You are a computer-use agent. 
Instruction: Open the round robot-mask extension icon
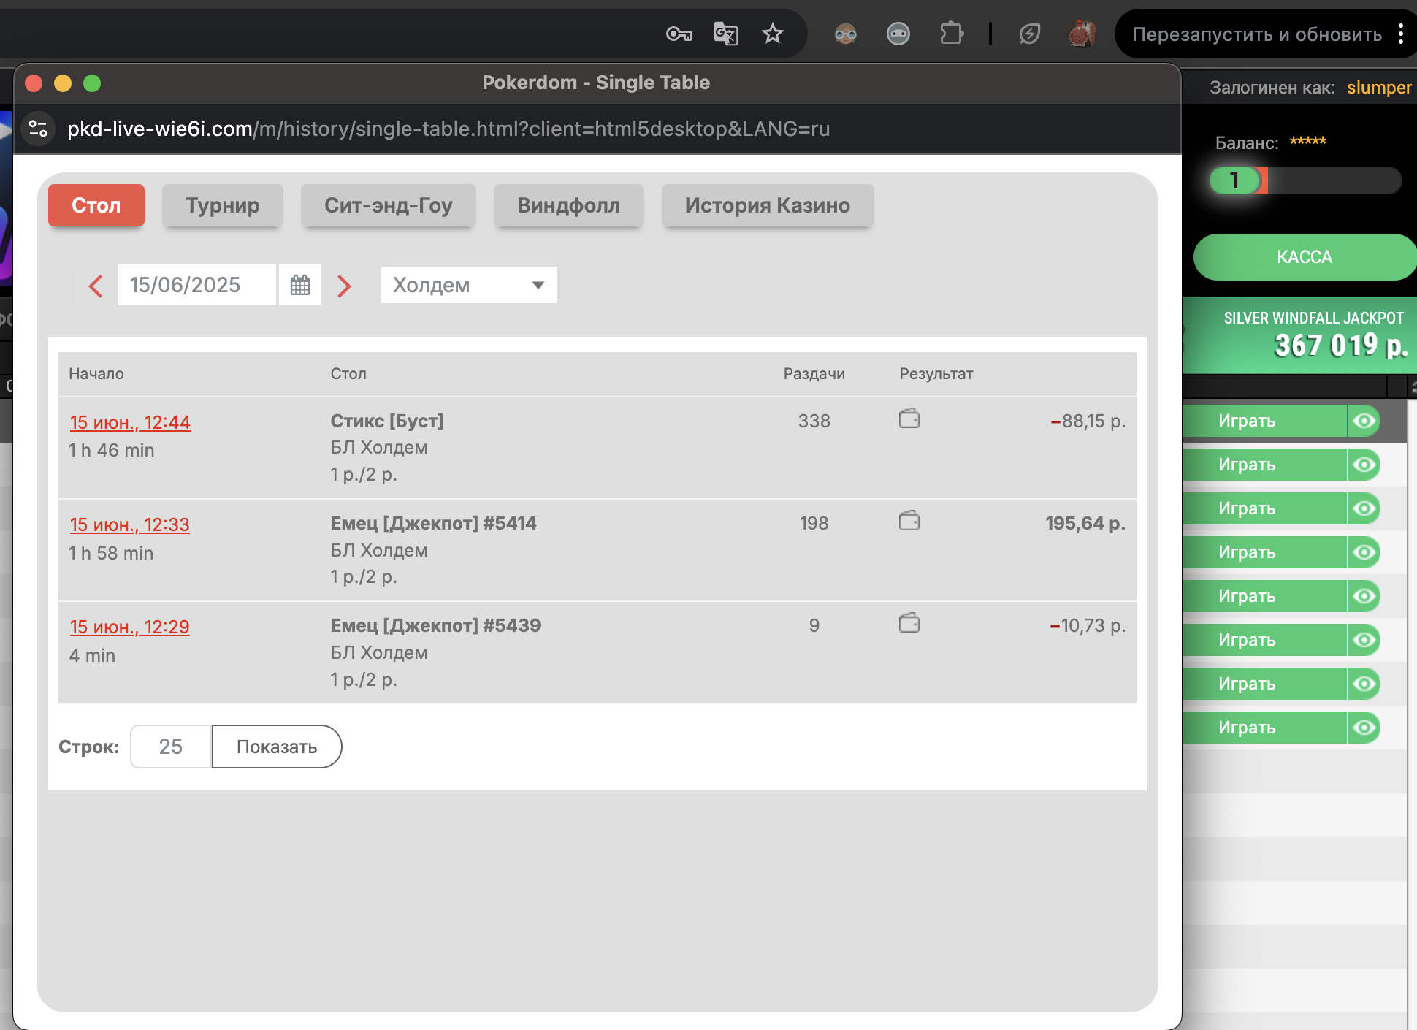click(898, 34)
